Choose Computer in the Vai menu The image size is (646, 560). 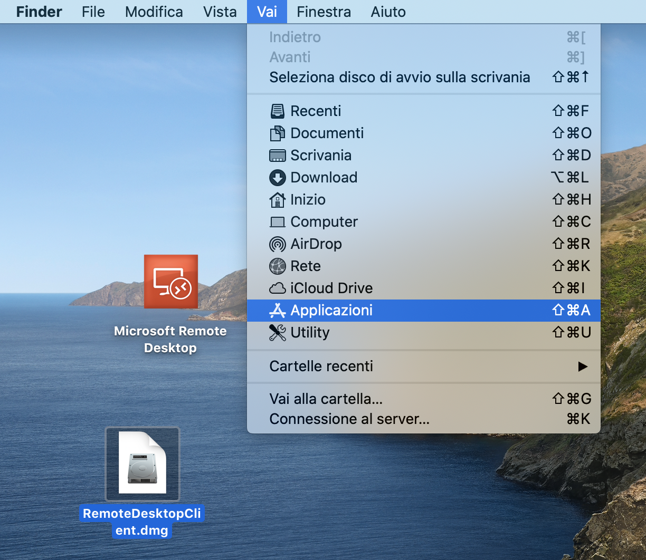click(x=324, y=222)
